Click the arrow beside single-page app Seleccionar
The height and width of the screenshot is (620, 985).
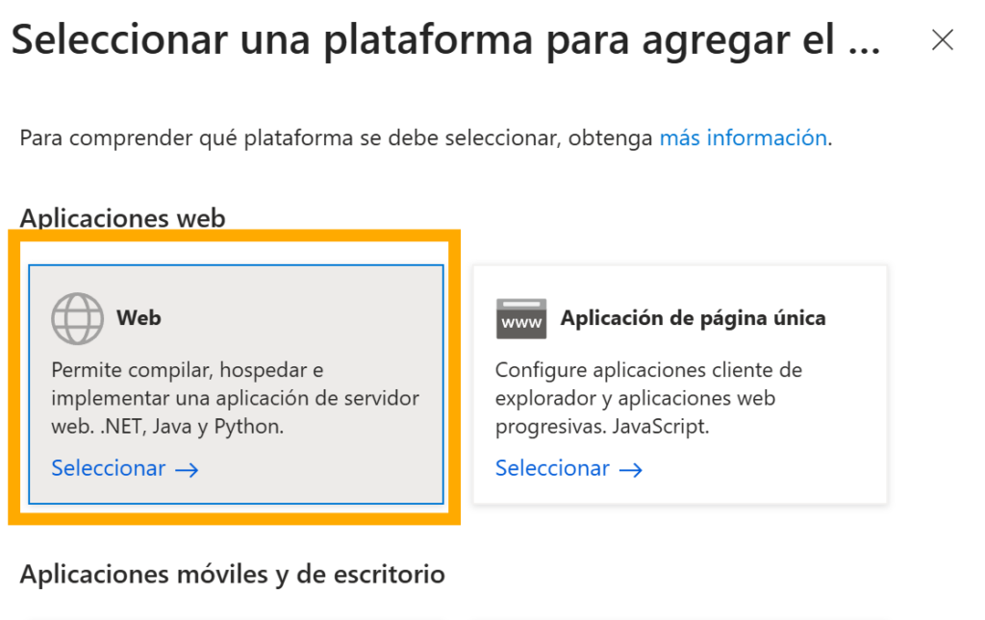click(631, 469)
